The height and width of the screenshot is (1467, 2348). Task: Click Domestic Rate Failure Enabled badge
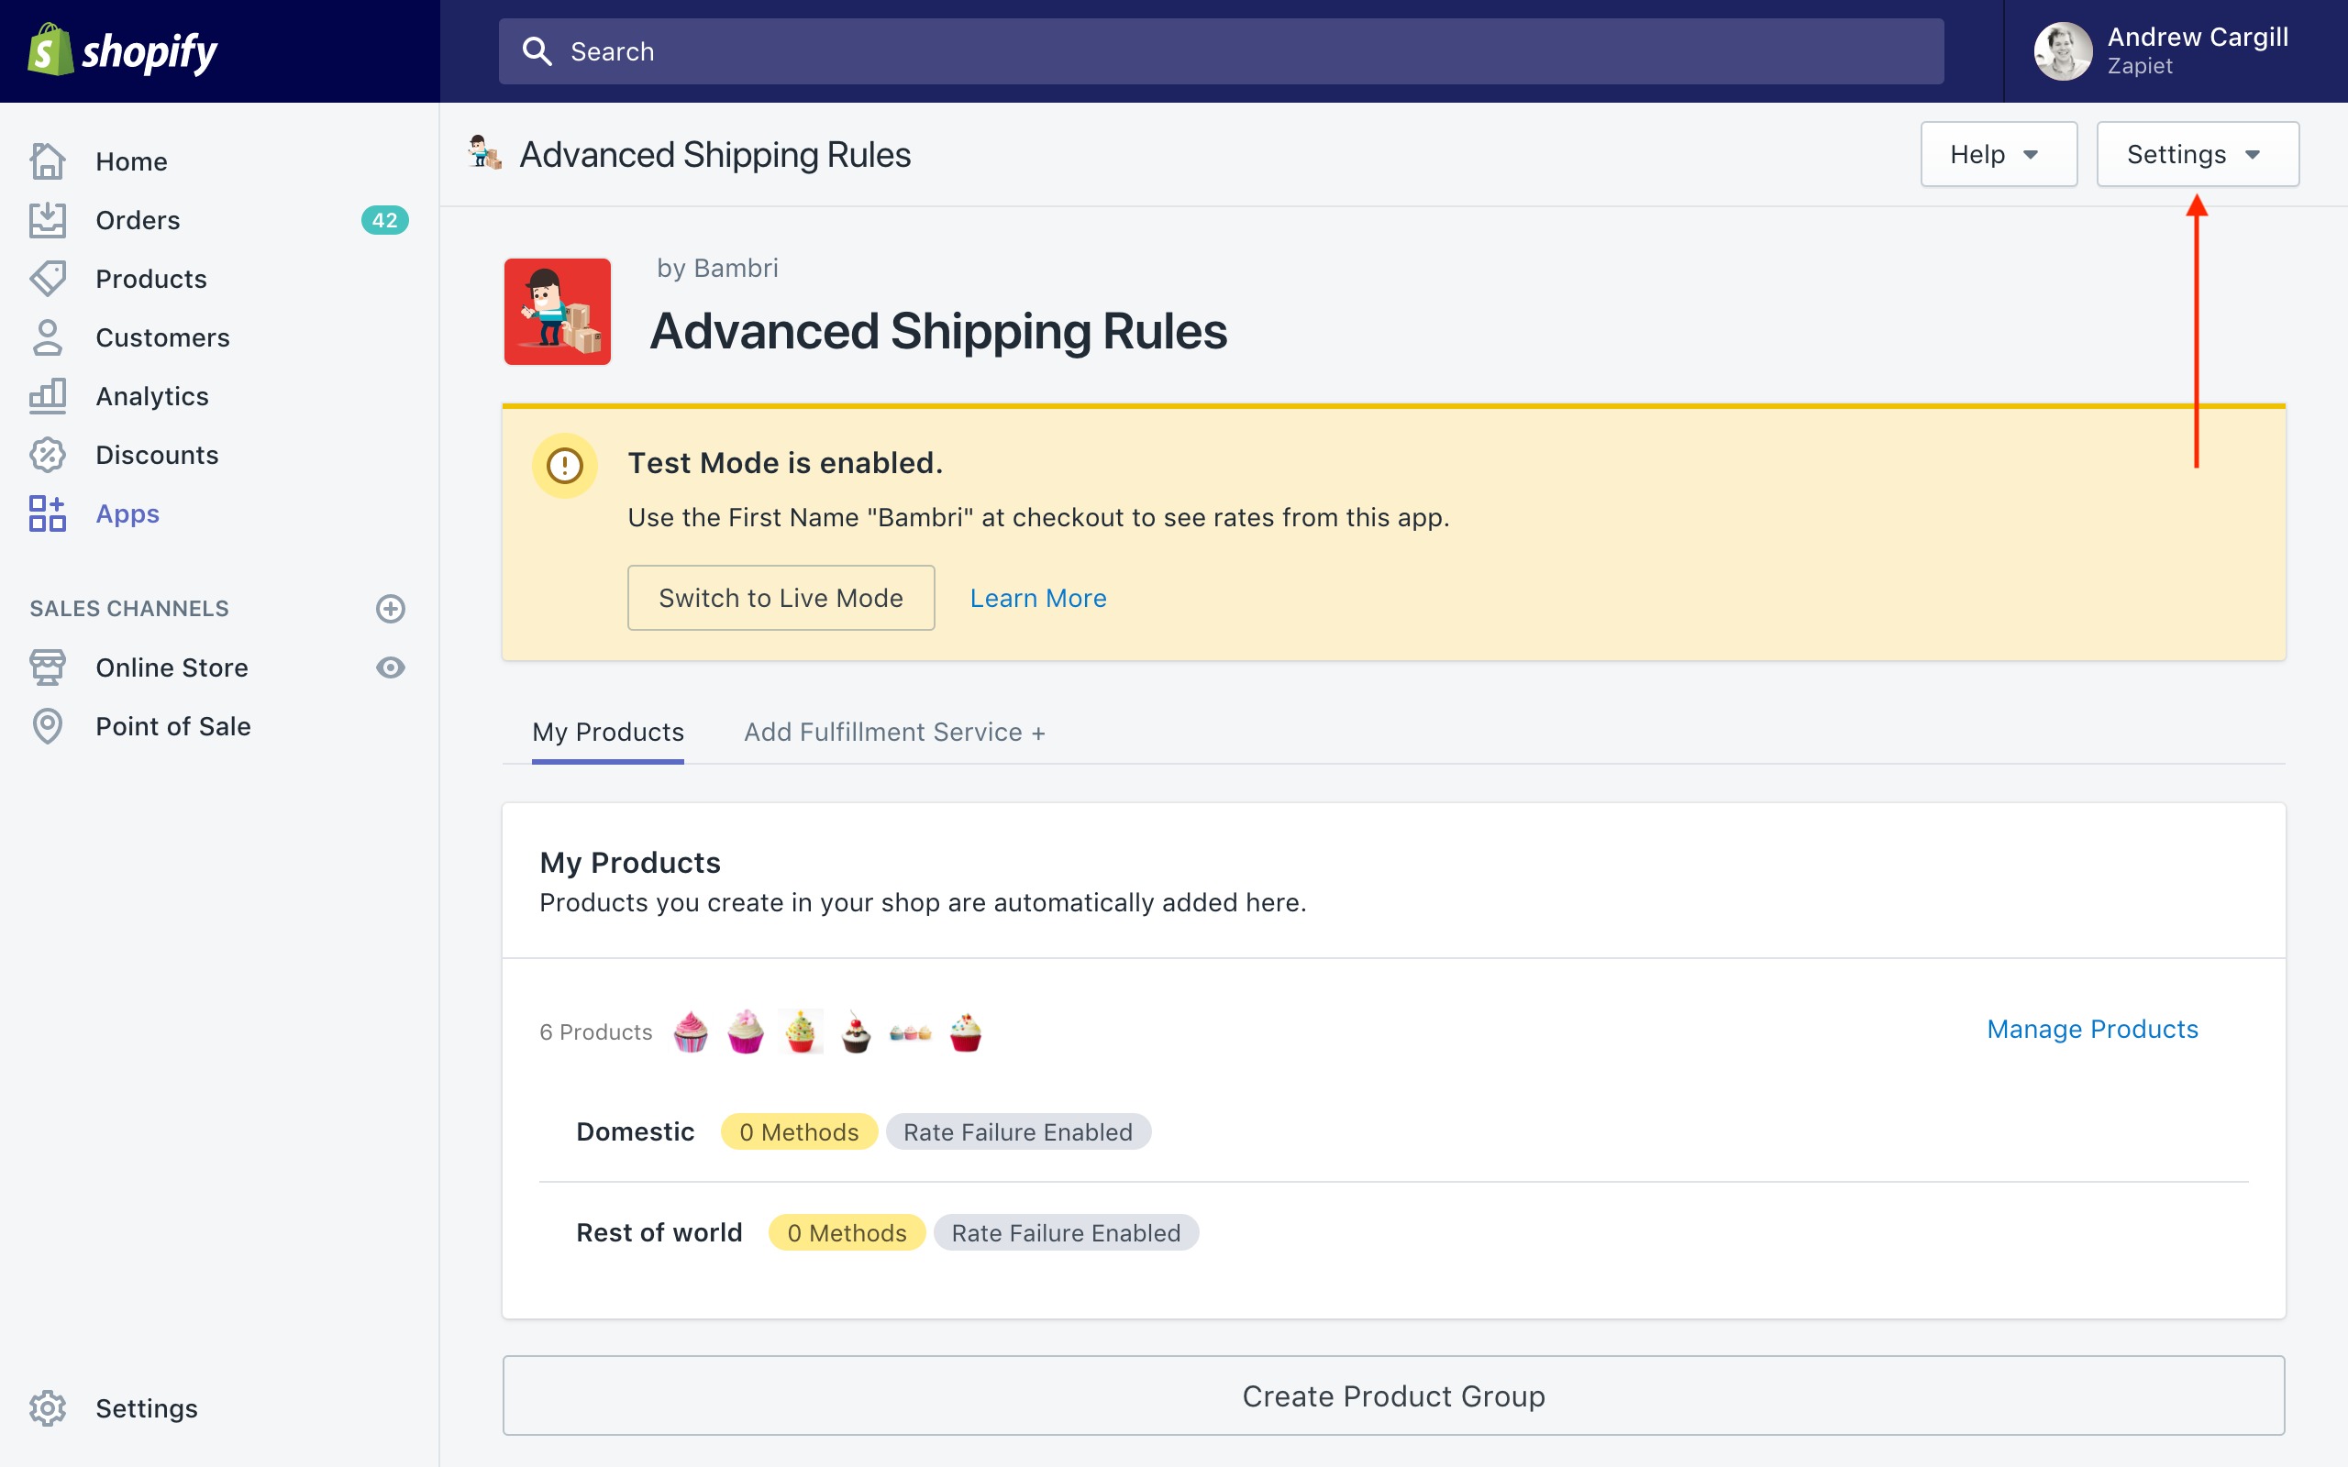pos(1018,1131)
